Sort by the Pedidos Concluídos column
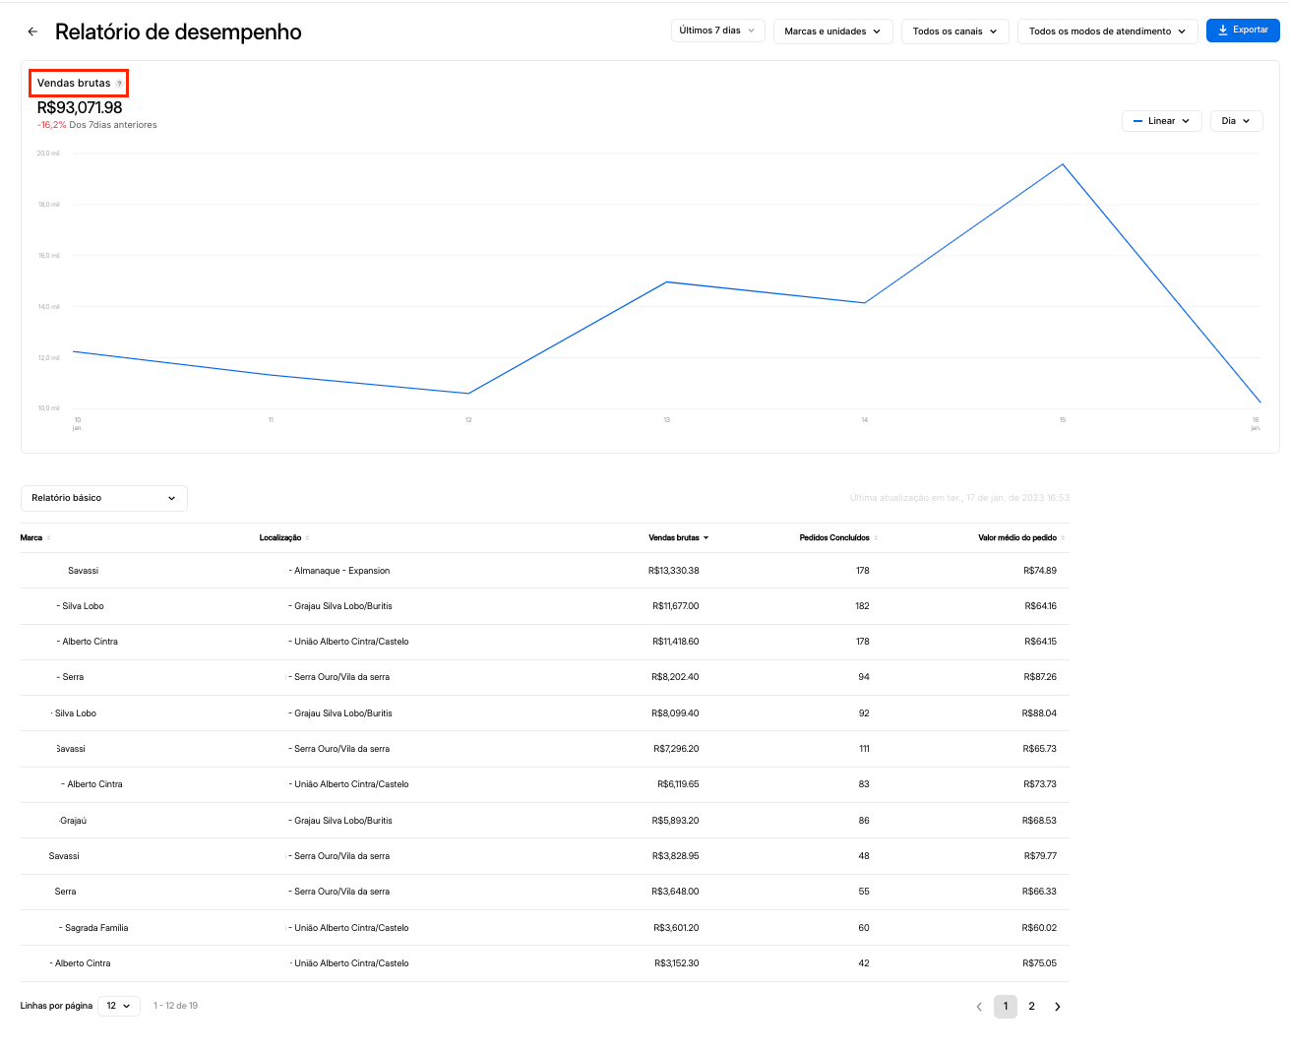 (x=838, y=538)
